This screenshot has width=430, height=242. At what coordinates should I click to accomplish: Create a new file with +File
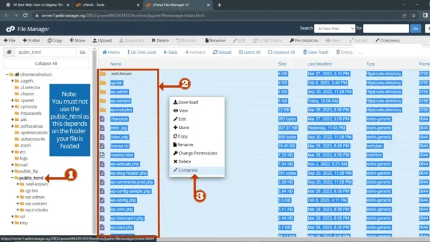pyautogui.click(x=10, y=40)
